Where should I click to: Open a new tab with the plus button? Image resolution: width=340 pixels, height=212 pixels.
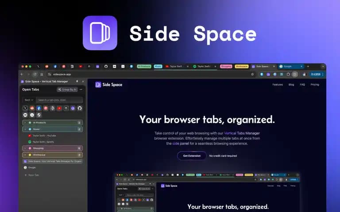tap(308, 66)
